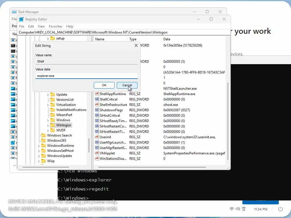This screenshot has height=218, width=291.
Task: Click the Winlogon folder icon
Action: pos(53,125)
